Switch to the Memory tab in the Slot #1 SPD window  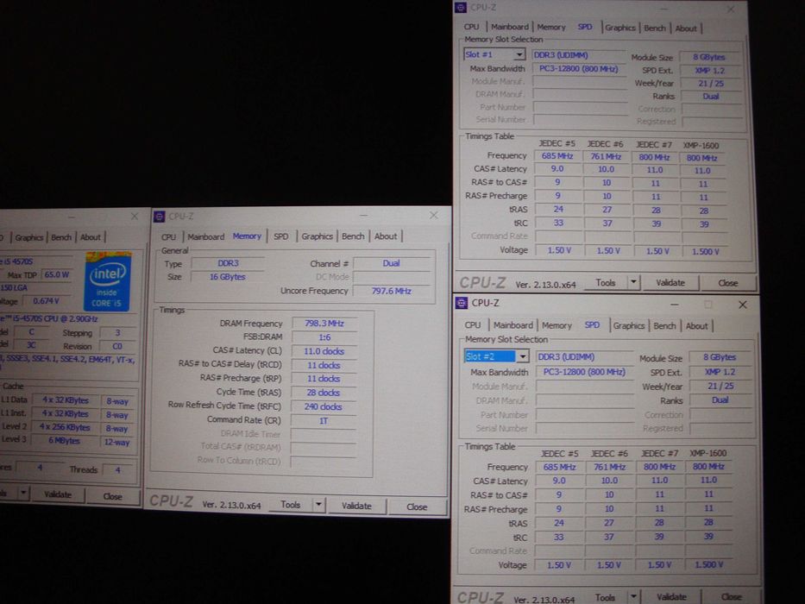coord(551,28)
